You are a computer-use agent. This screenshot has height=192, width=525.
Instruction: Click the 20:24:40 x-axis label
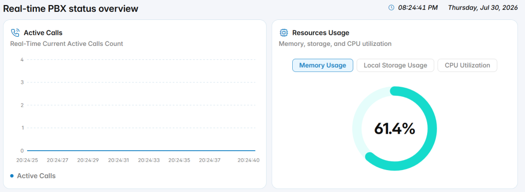pos(249,160)
